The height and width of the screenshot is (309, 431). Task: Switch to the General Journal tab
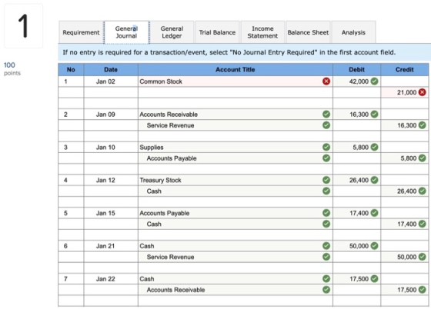click(x=126, y=32)
